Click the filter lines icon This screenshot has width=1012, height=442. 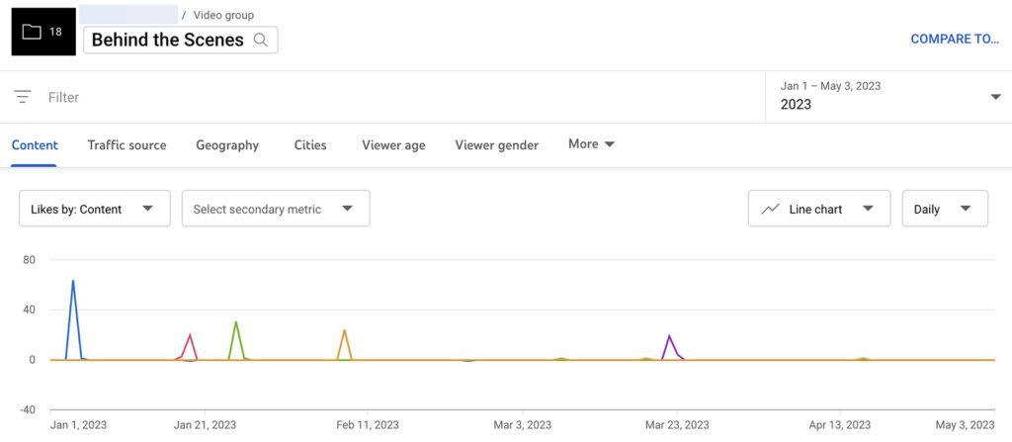click(23, 97)
